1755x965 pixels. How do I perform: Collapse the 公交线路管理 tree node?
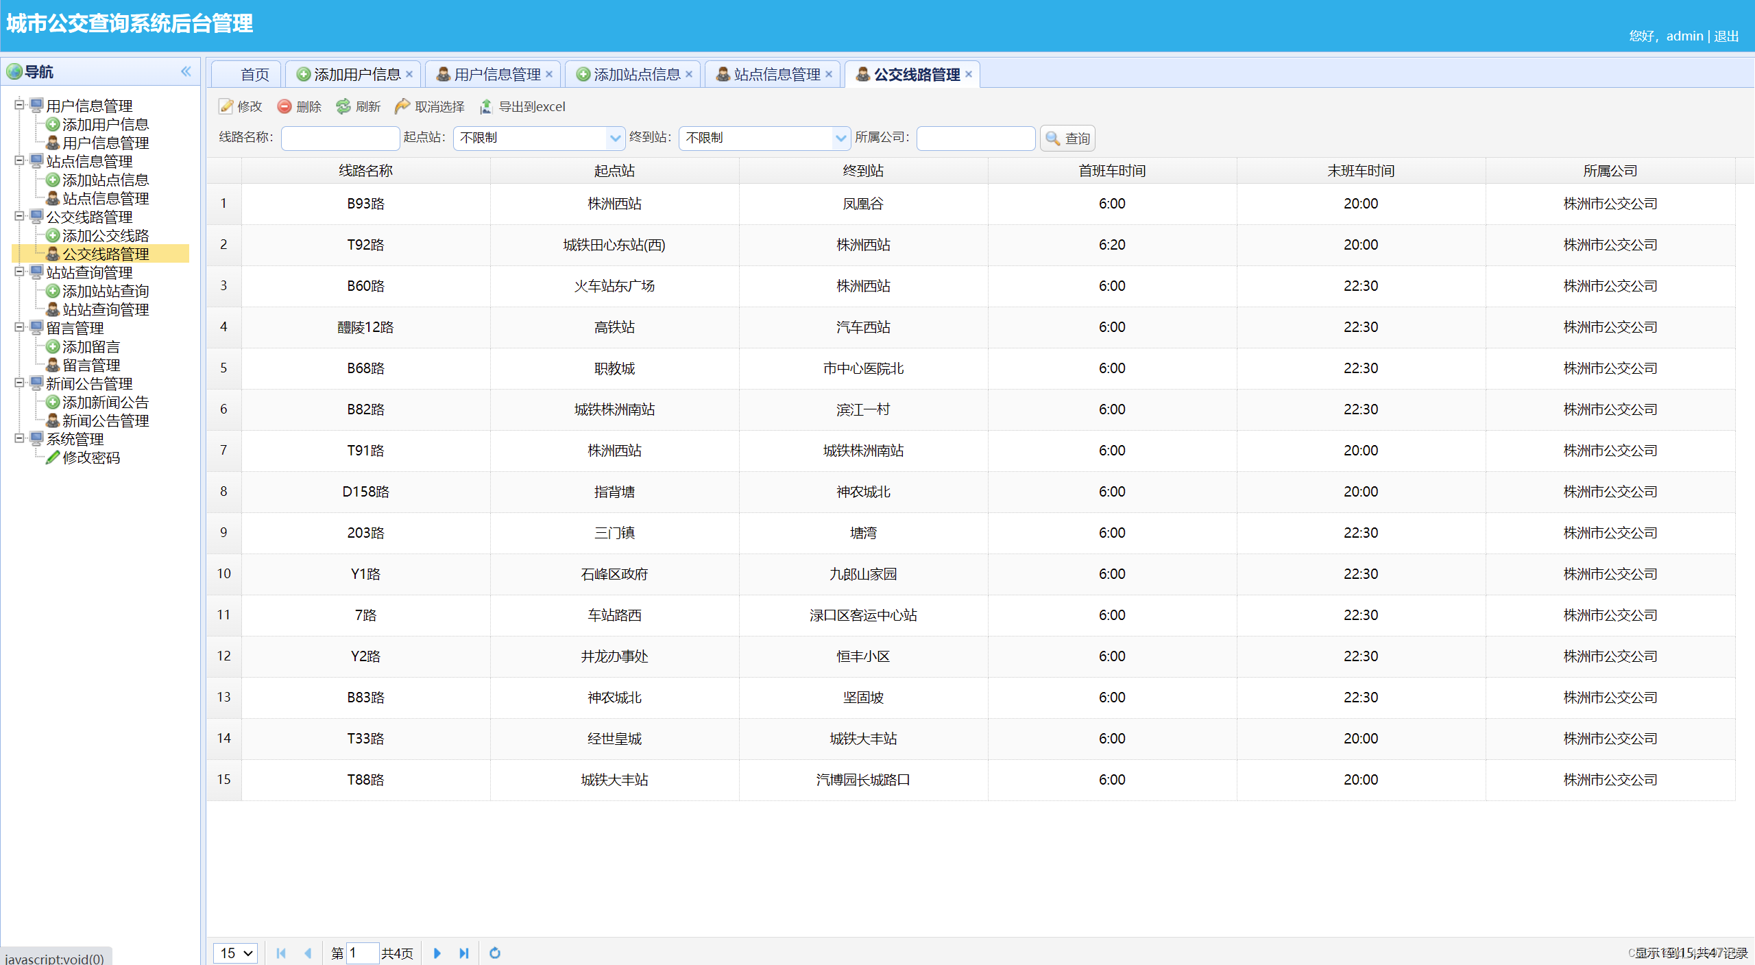19,216
